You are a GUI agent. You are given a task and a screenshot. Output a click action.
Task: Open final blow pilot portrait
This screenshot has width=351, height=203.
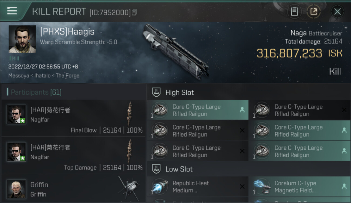pos(16,114)
